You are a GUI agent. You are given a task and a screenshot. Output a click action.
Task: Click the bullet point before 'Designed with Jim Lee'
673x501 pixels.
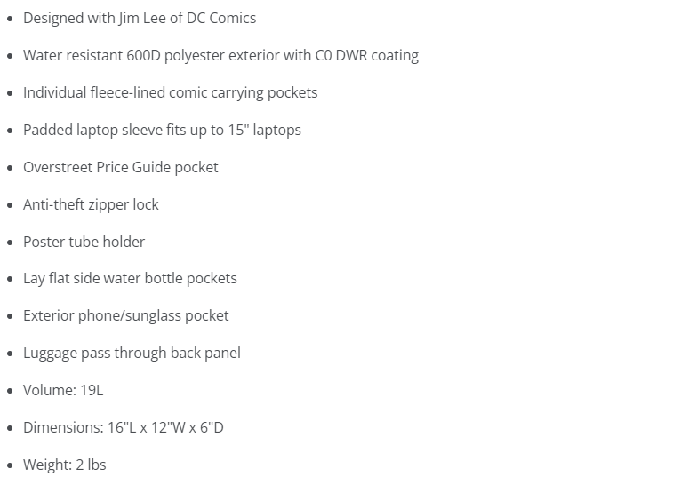click(10, 19)
